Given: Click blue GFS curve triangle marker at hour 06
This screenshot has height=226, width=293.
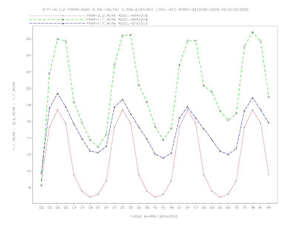Looking at the screenshot, I should tap(58, 93).
